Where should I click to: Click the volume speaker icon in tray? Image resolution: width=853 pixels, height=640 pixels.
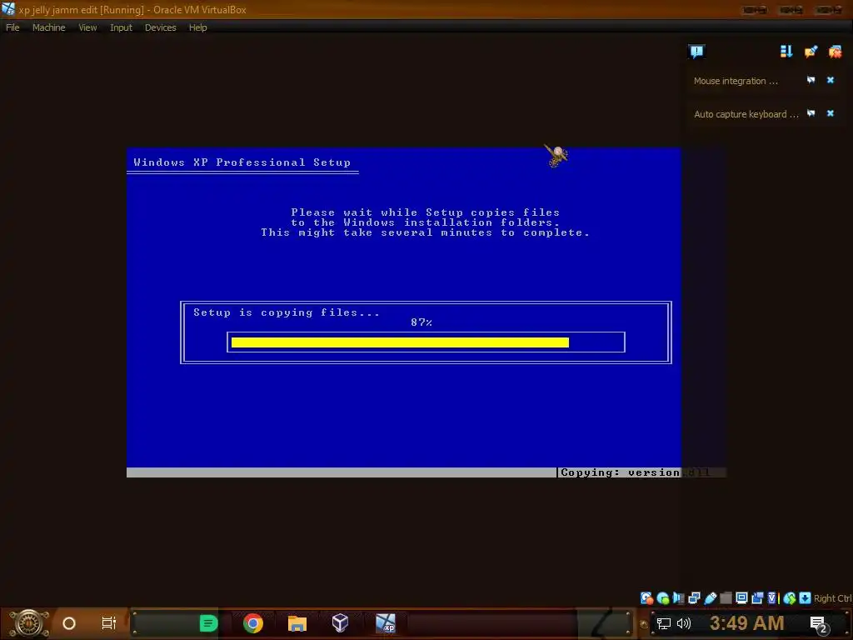click(x=684, y=623)
